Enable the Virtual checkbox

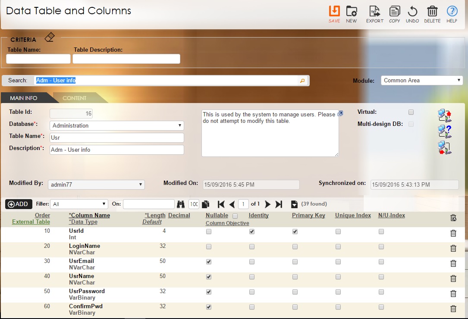click(x=411, y=112)
